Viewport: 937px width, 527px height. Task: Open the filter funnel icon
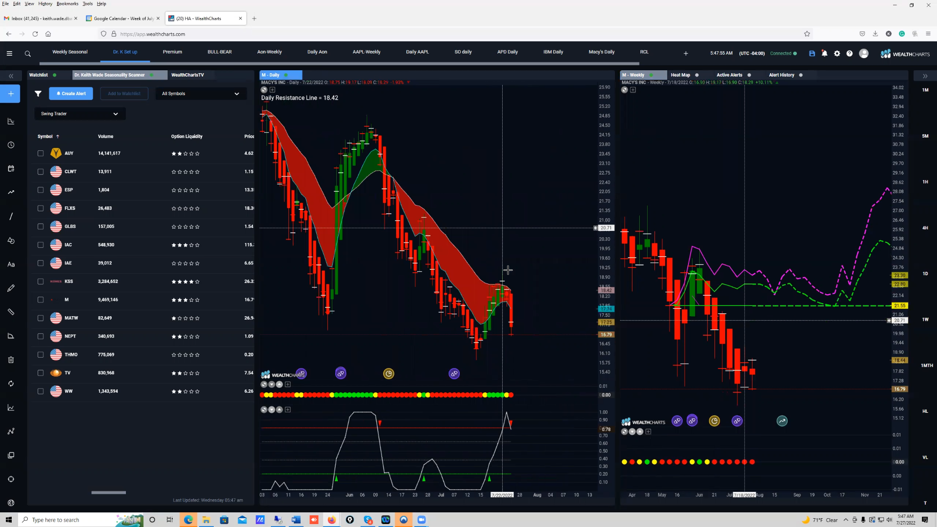[38, 94]
